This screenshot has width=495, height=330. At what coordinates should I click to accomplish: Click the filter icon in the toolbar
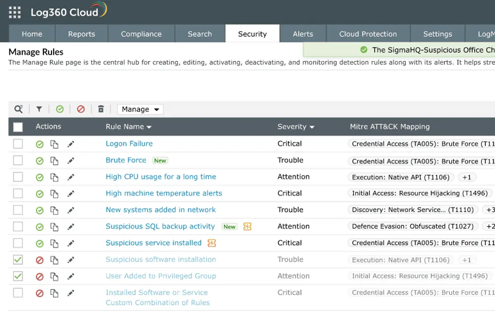pos(39,109)
